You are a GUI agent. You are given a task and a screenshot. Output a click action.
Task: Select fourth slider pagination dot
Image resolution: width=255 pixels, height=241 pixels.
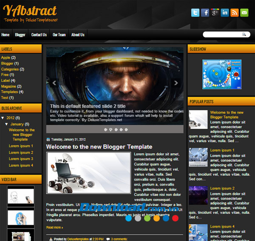click(x=121, y=130)
